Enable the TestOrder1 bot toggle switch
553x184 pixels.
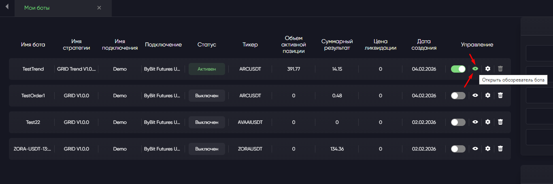[458, 96]
